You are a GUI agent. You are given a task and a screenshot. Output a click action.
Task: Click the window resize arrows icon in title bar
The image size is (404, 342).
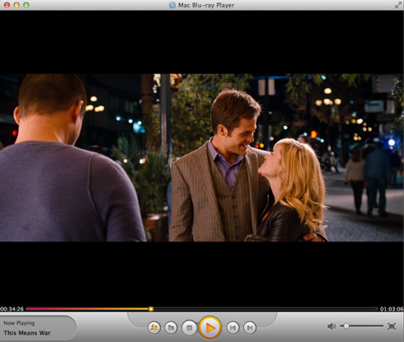point(398,5)
